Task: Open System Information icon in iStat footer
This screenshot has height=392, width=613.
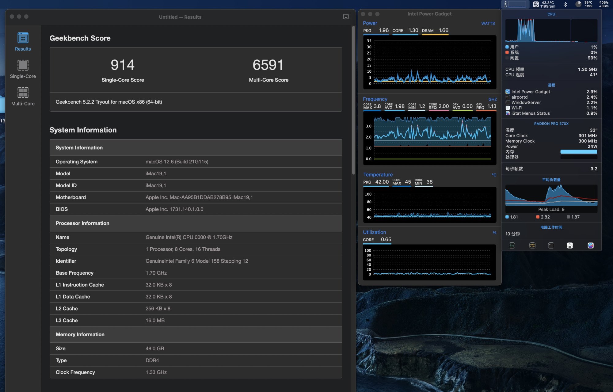Action: click(570, 245)
